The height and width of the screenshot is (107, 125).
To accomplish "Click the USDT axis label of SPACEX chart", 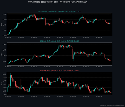I will coord(1,84).
